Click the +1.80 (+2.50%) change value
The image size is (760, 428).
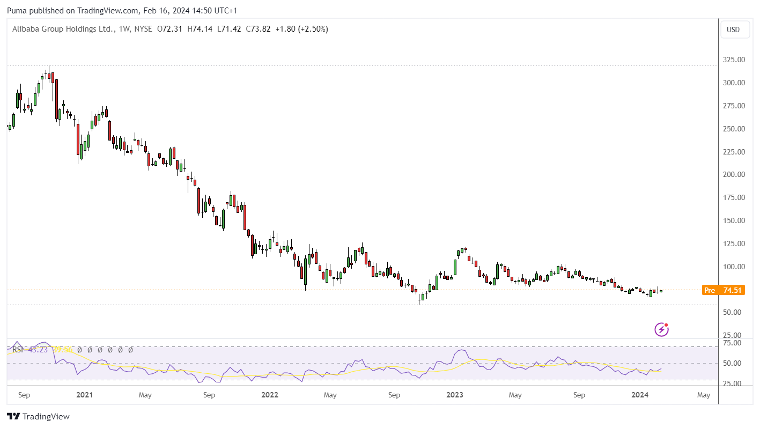(301, 29)
